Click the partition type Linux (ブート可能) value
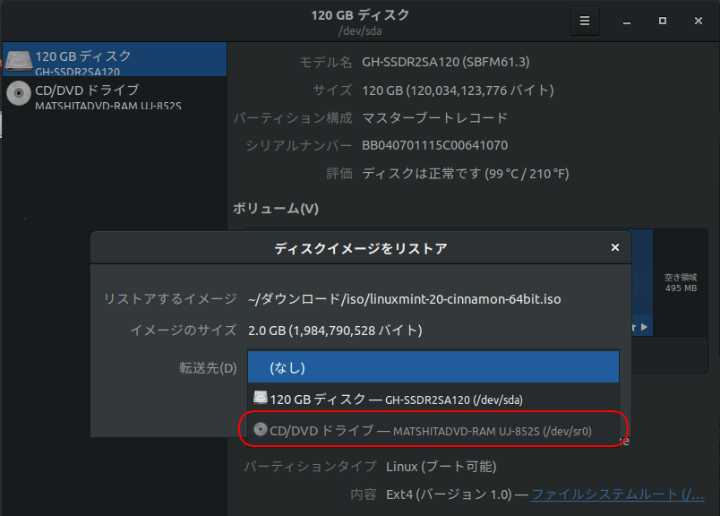 coord(441,467)
